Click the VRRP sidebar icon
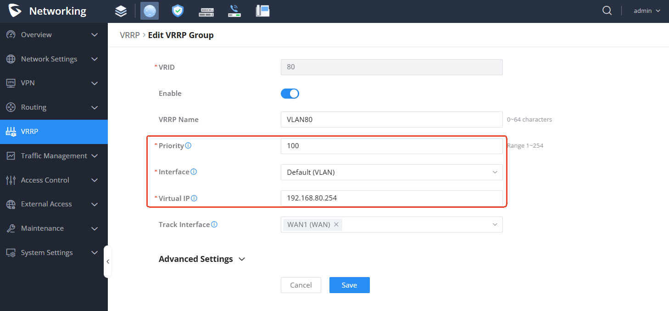The width and height of the screenshot is (669, 311). (11, 132)
